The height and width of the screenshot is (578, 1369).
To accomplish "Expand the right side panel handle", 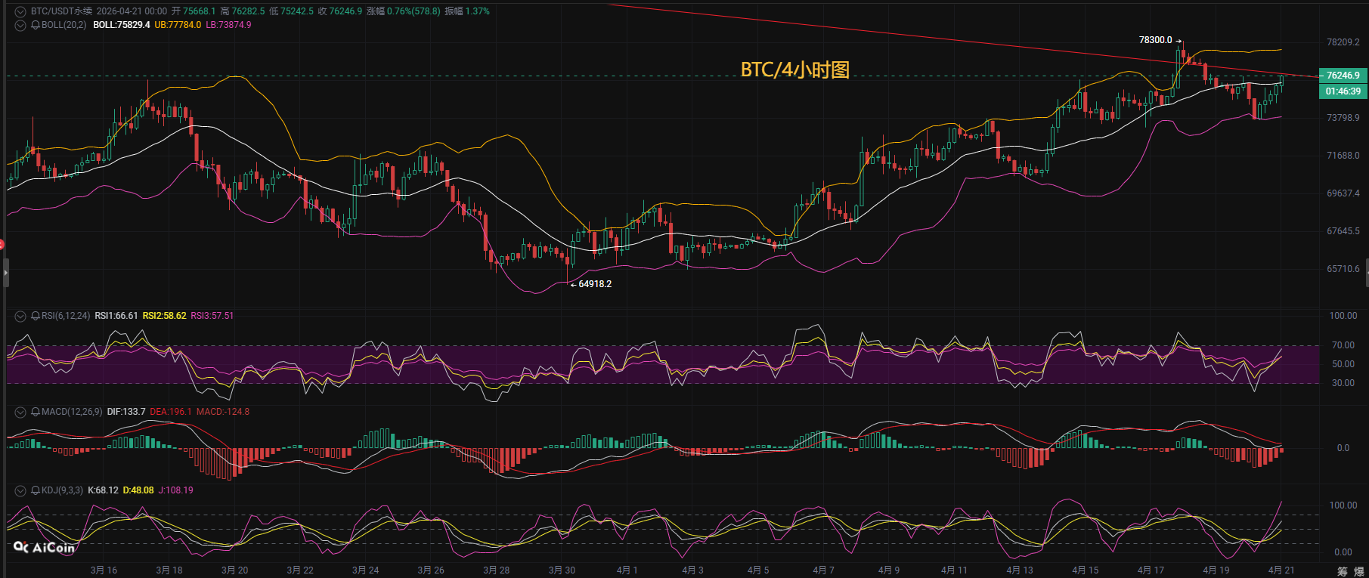I will [x=1366, y=272].
